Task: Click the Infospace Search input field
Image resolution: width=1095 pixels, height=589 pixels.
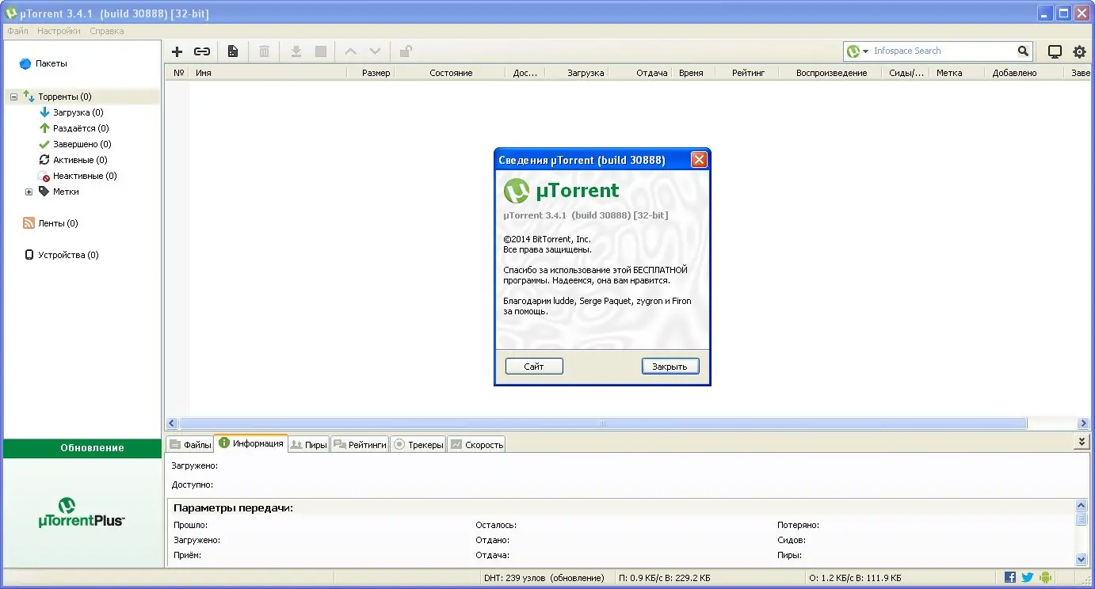Action: click(943, 51)
